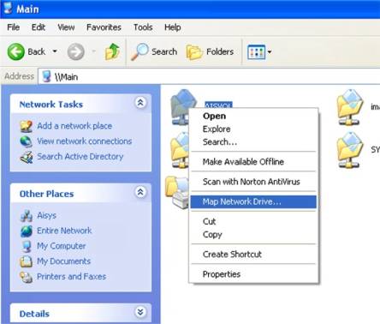
Task: Click the My Computer icon
Action: coord(27,246)
